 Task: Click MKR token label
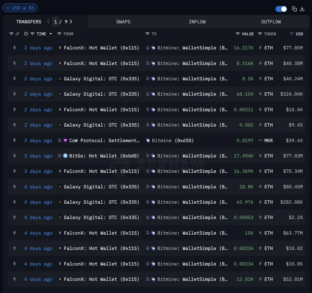pyautogui.click(x=269, y=140)
